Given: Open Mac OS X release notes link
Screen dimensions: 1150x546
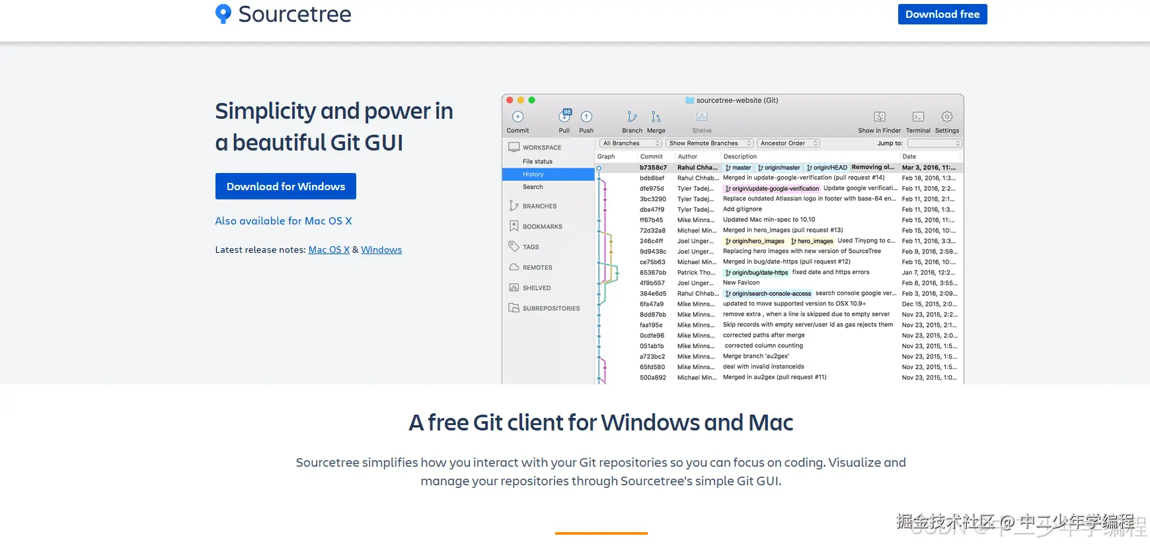Looking at the screenshot, I should point(328,250).
